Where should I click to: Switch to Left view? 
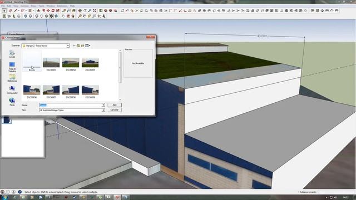[337, 11]
